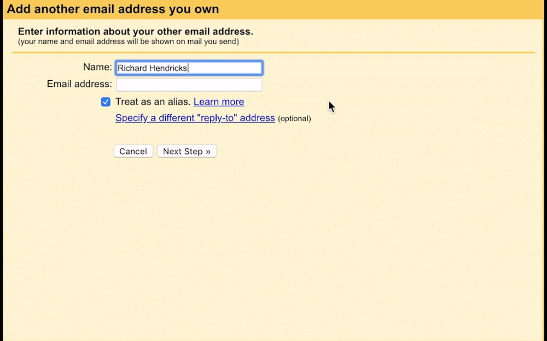Click the "Treat as an alias." label text
The height and width of the screenshot is (341, 547).
point(153,101)
